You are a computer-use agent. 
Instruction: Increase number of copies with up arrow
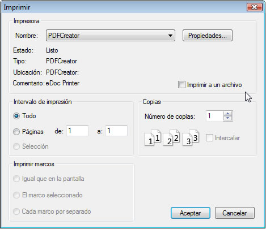[227, 114]
